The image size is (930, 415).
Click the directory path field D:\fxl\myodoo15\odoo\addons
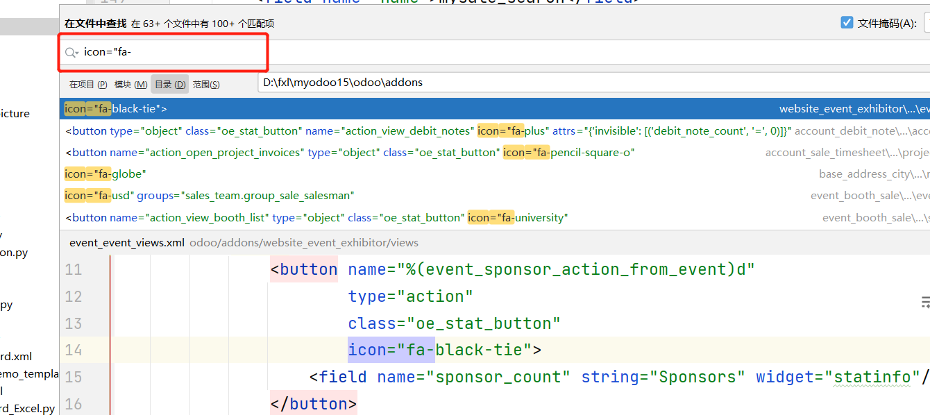pos(347,82)
